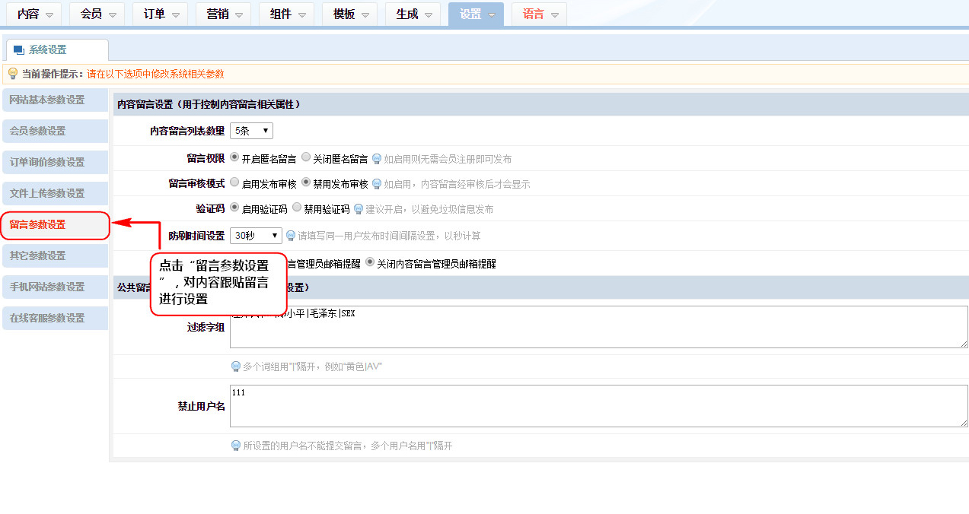This screenshot has width=969, height=514.
Task: Choose 禁用验证码 radio option
Action: pyautogui.click(x=297, y=208)
